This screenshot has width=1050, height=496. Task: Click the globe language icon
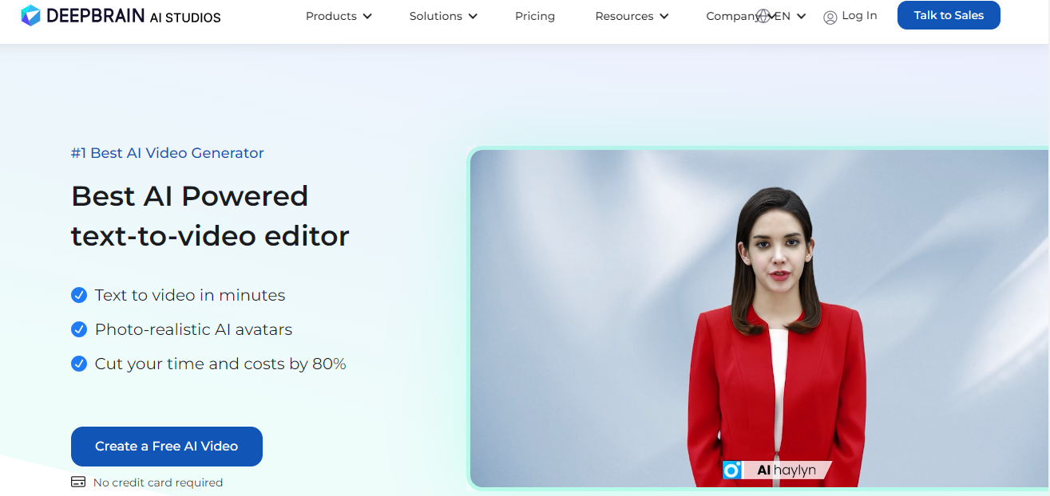pos(764,16)
